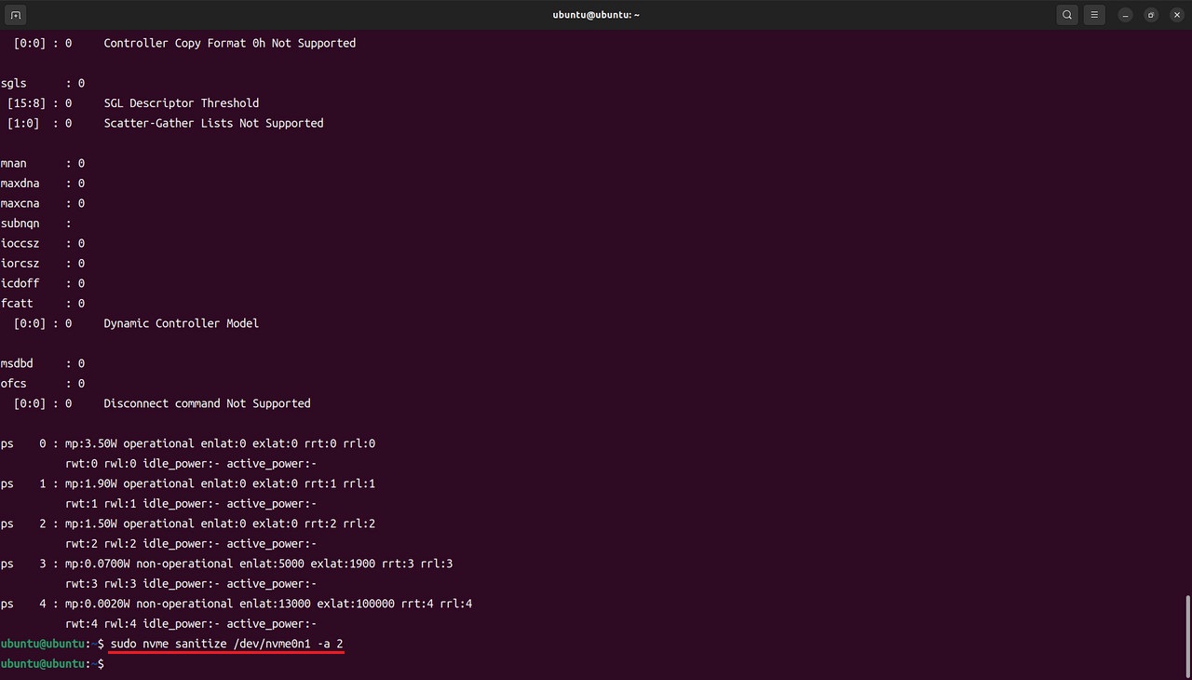Click the 'mp:0.0700W non-operational' line
1192x680 pixels.
[x=226, y=564]
